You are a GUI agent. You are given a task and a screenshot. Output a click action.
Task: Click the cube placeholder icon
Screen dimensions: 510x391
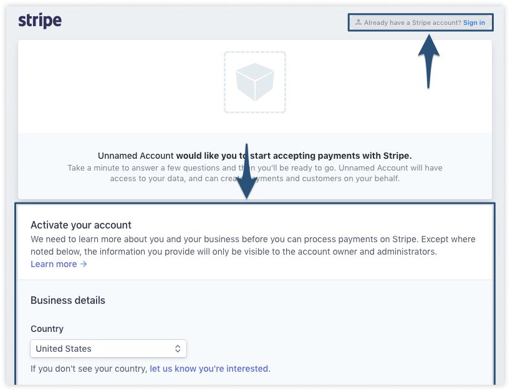click(254, 82)
